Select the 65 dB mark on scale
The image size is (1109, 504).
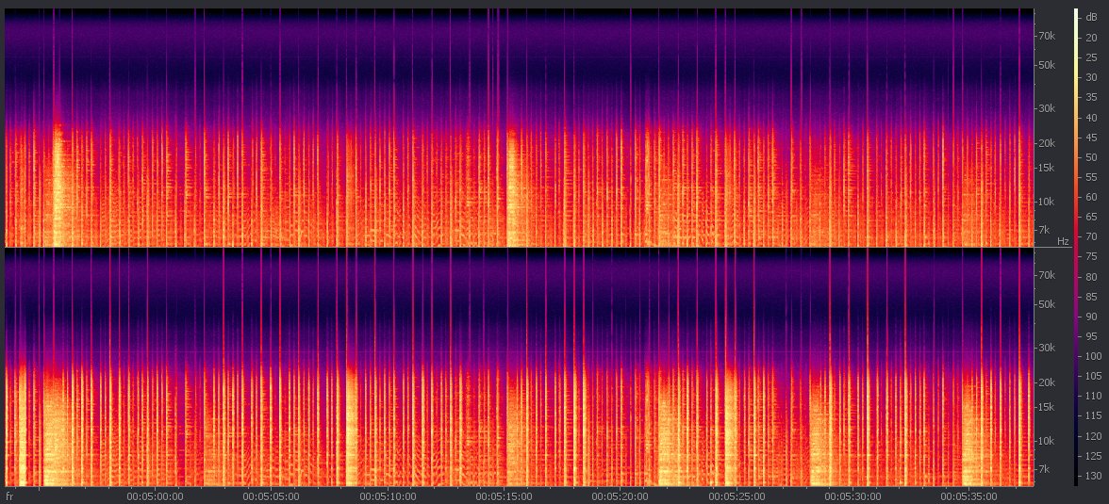click(x=1090, y=217)
